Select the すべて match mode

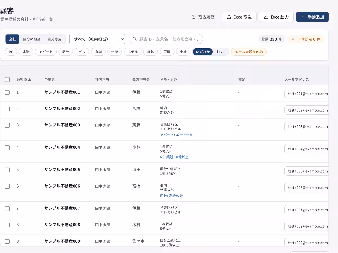[221, 52]
